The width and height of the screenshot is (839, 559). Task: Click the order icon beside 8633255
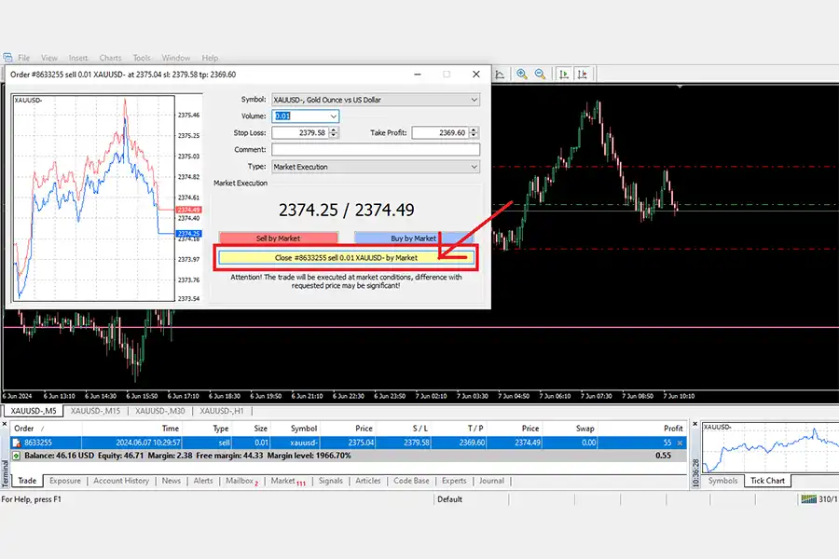click(17, 443)
